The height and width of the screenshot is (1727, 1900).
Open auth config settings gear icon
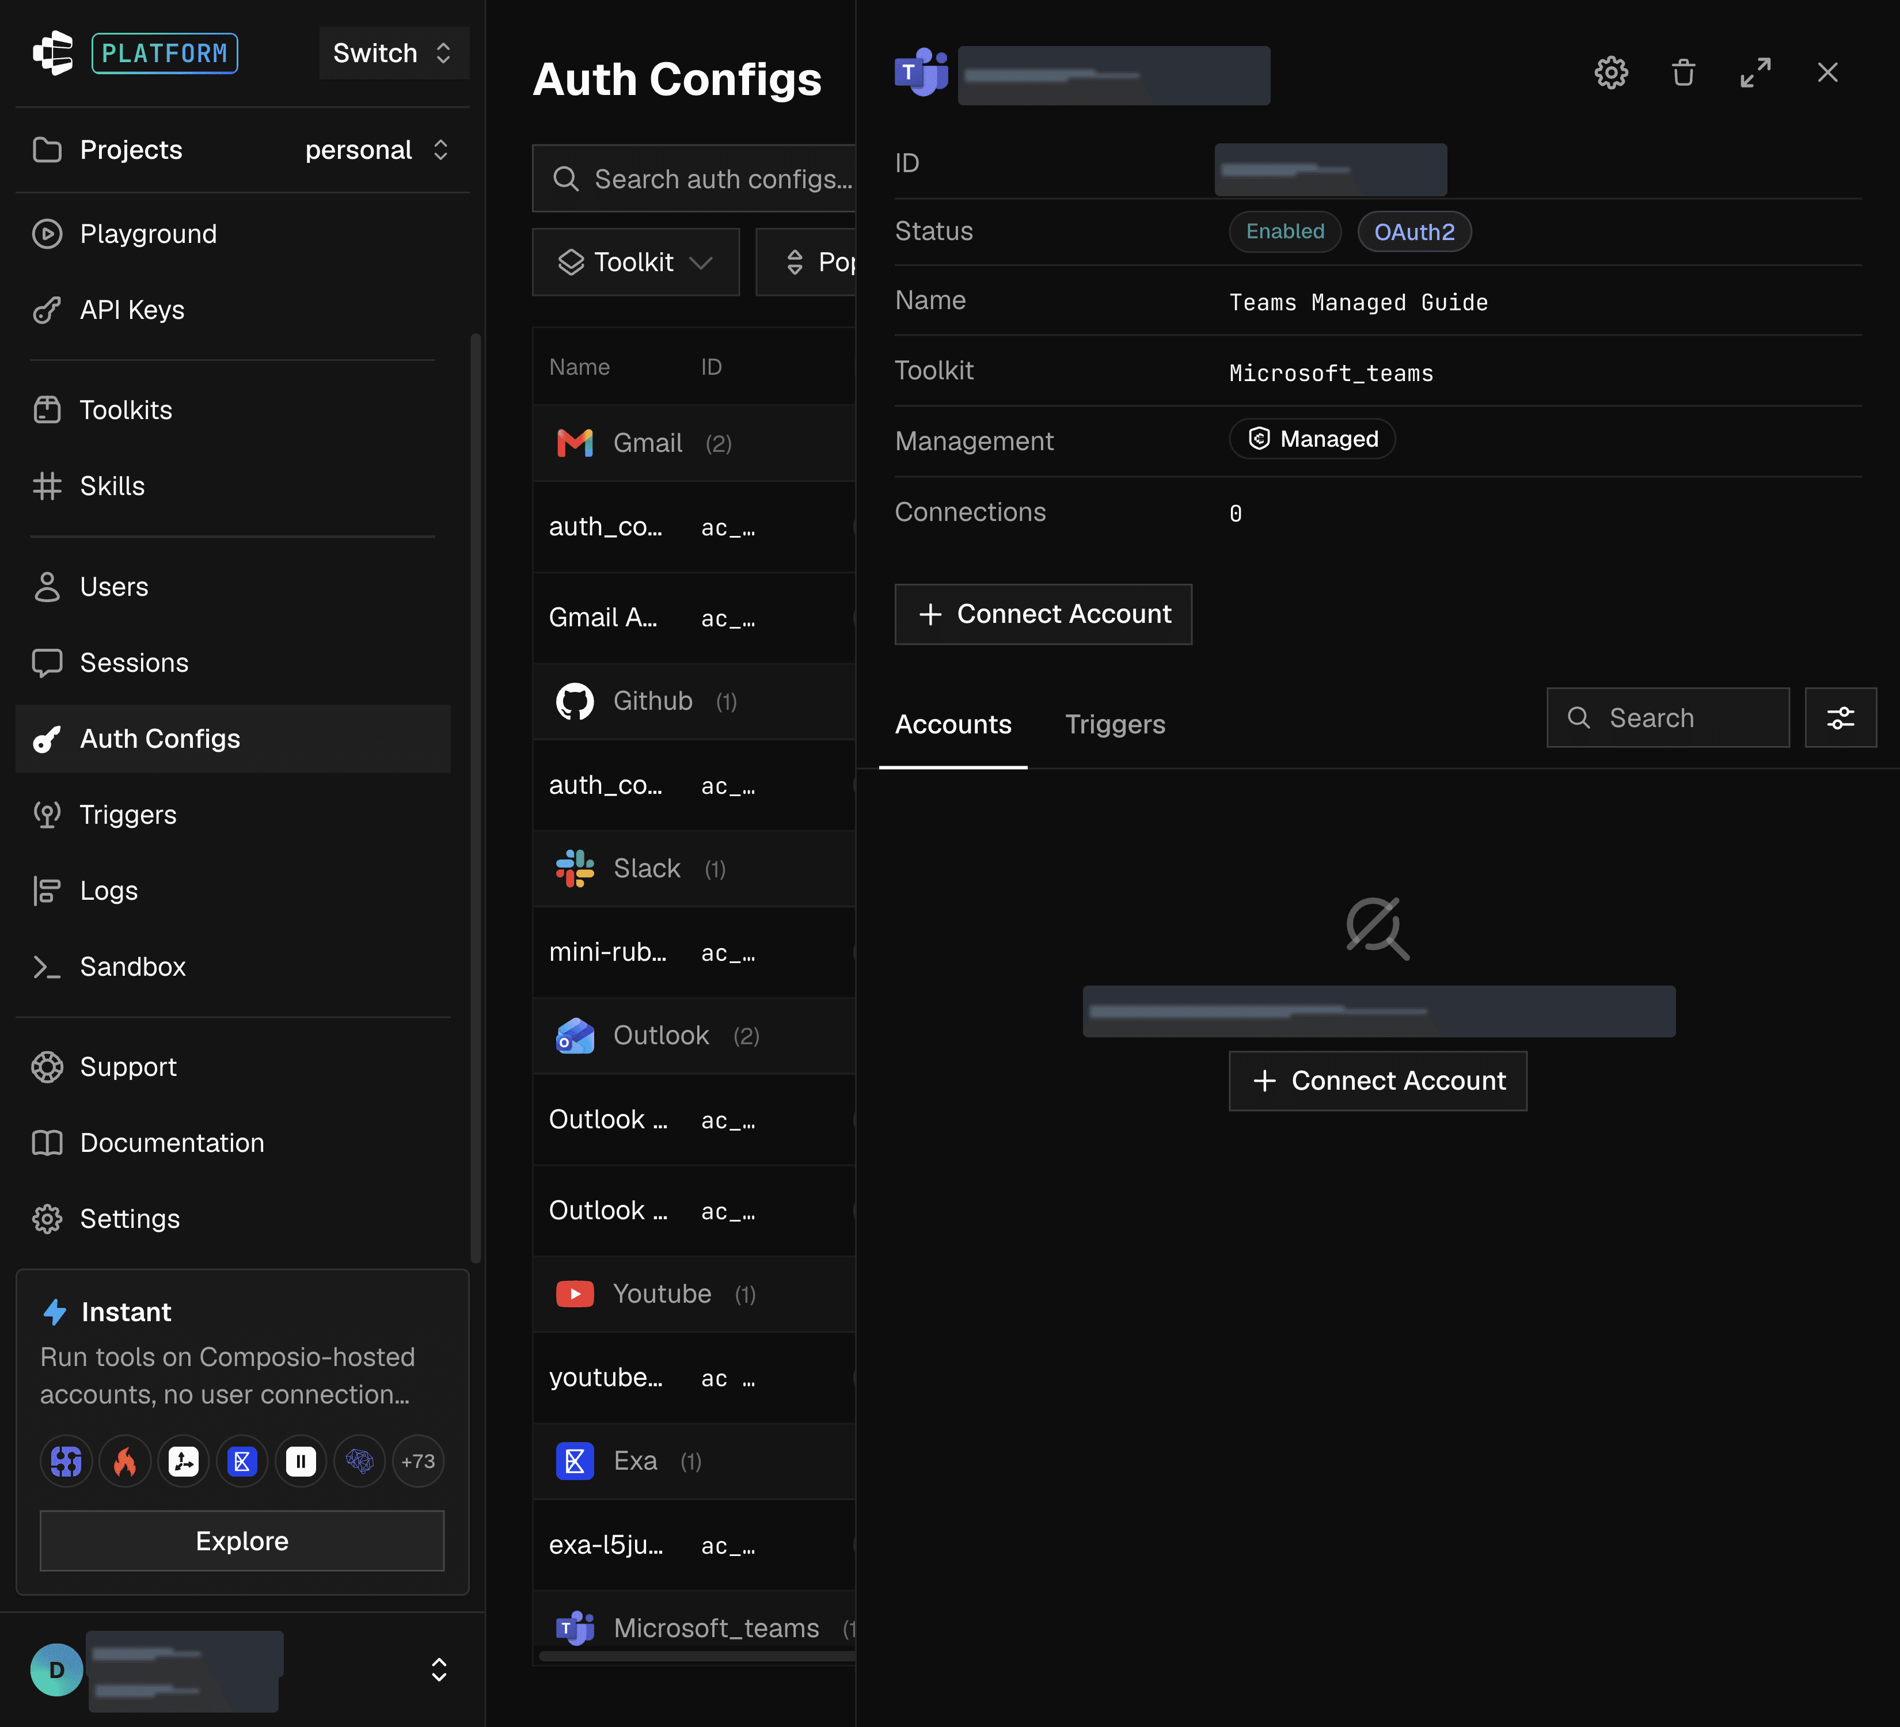[x=1610, y=73]
